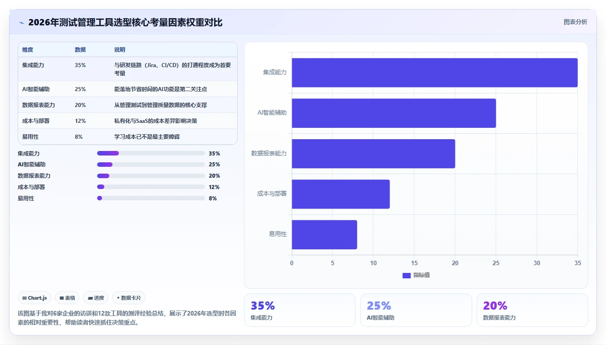Click the 数据报表能力 progress bar
This screenshot has height=345, width=606.
coord(151,176)
